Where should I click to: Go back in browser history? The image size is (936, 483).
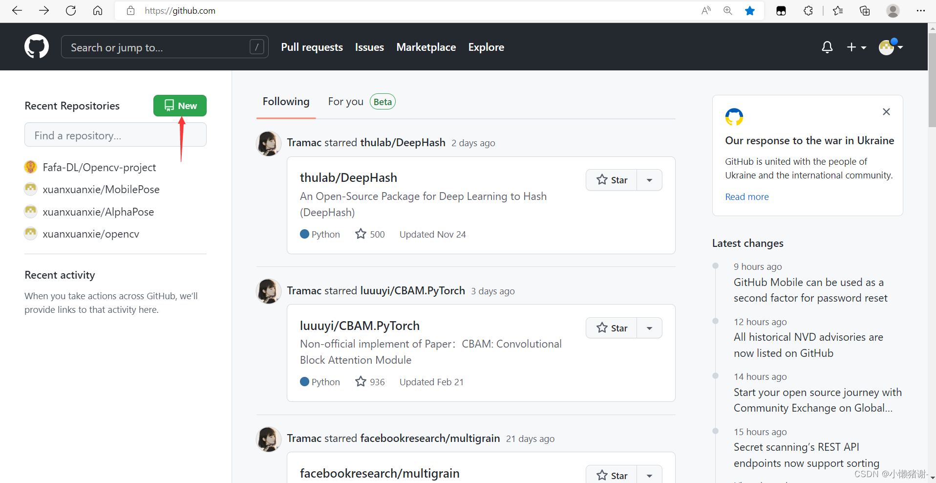tap(17, 10)
